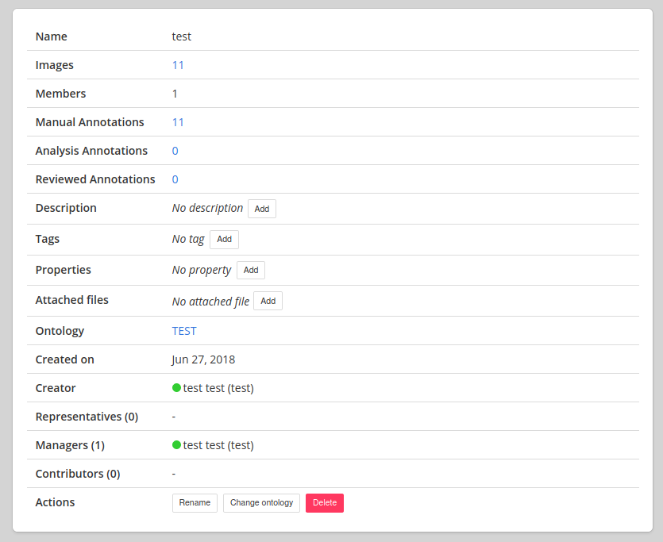
Task: Add a property to the project
Action: point(251,270)
